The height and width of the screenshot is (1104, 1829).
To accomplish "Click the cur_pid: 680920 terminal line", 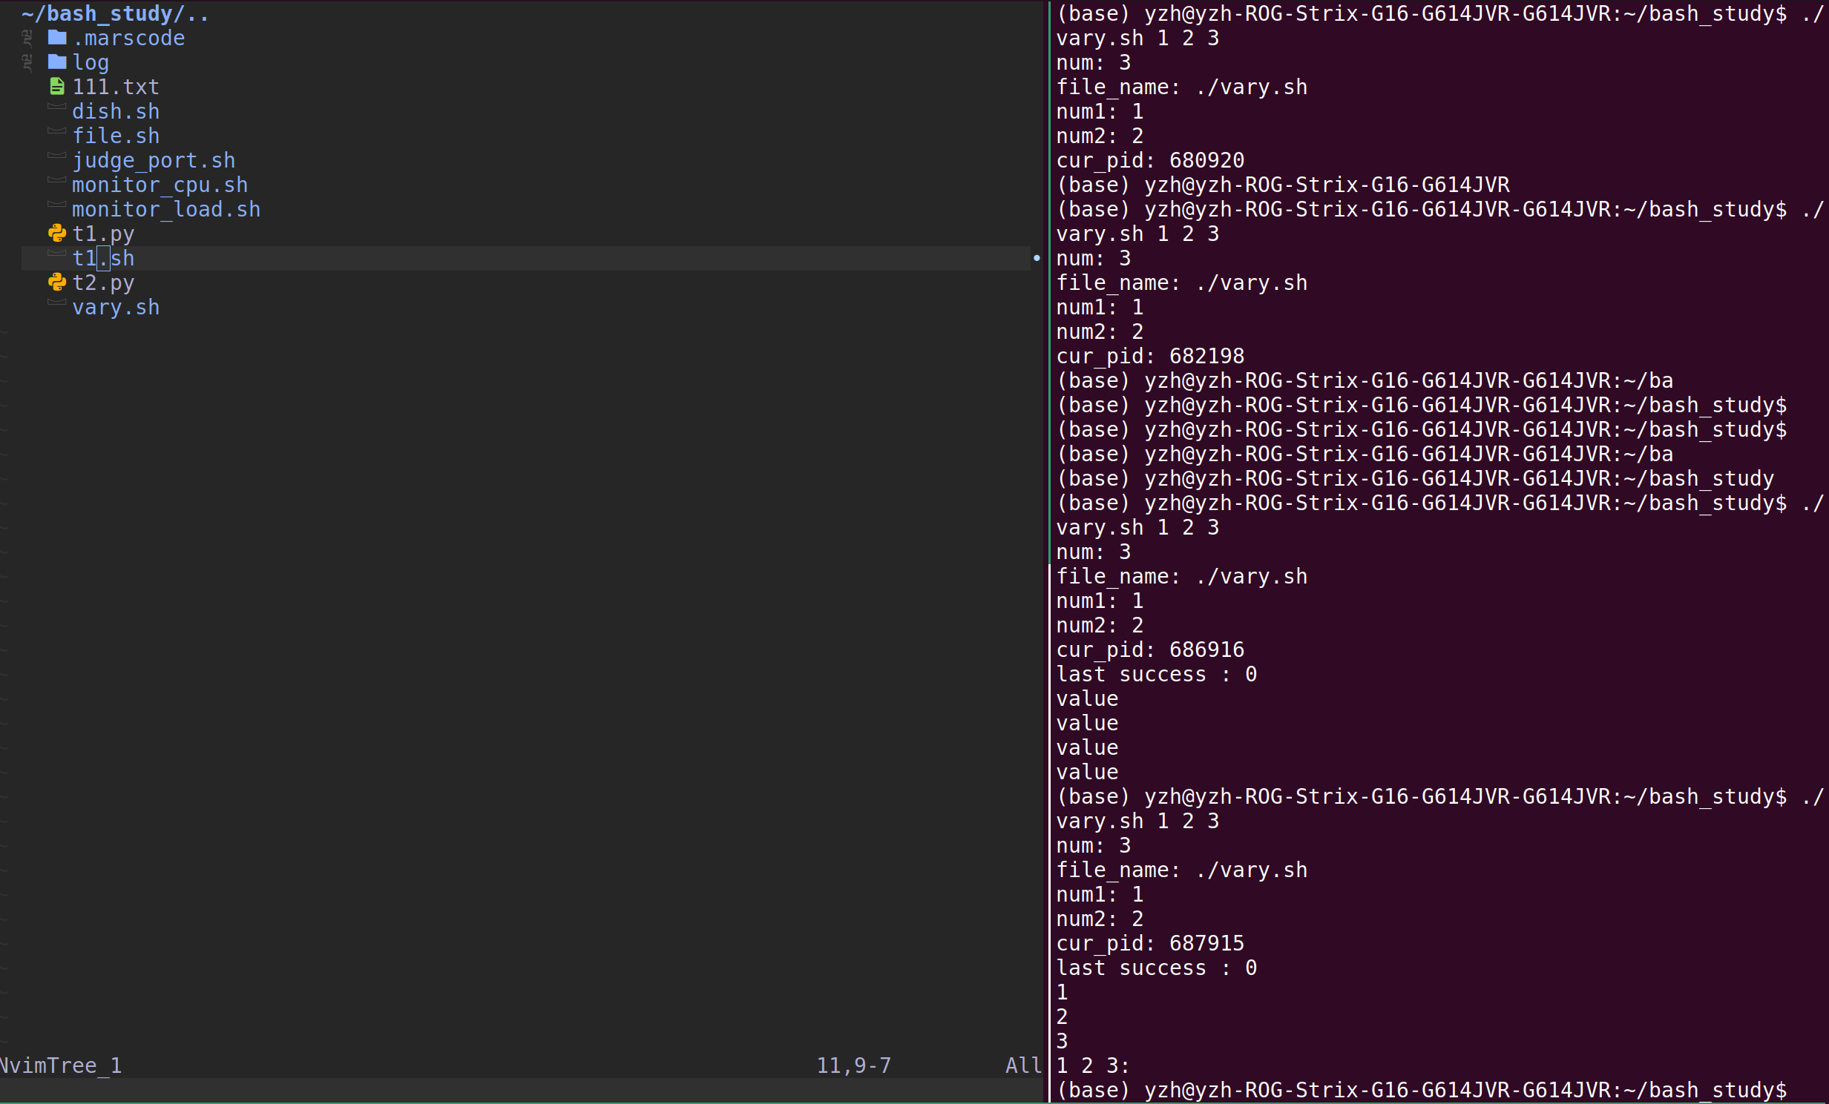I will click(1150, 160).
